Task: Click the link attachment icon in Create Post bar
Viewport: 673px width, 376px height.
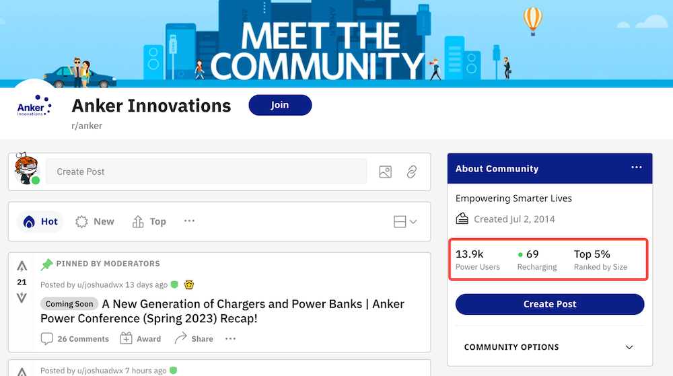Action: [x=412, y=172]
